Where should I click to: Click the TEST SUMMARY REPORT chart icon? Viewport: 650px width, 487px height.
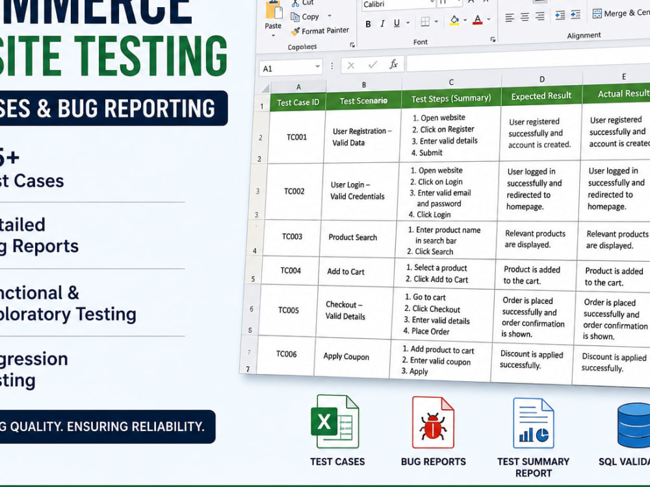(534, 423)
